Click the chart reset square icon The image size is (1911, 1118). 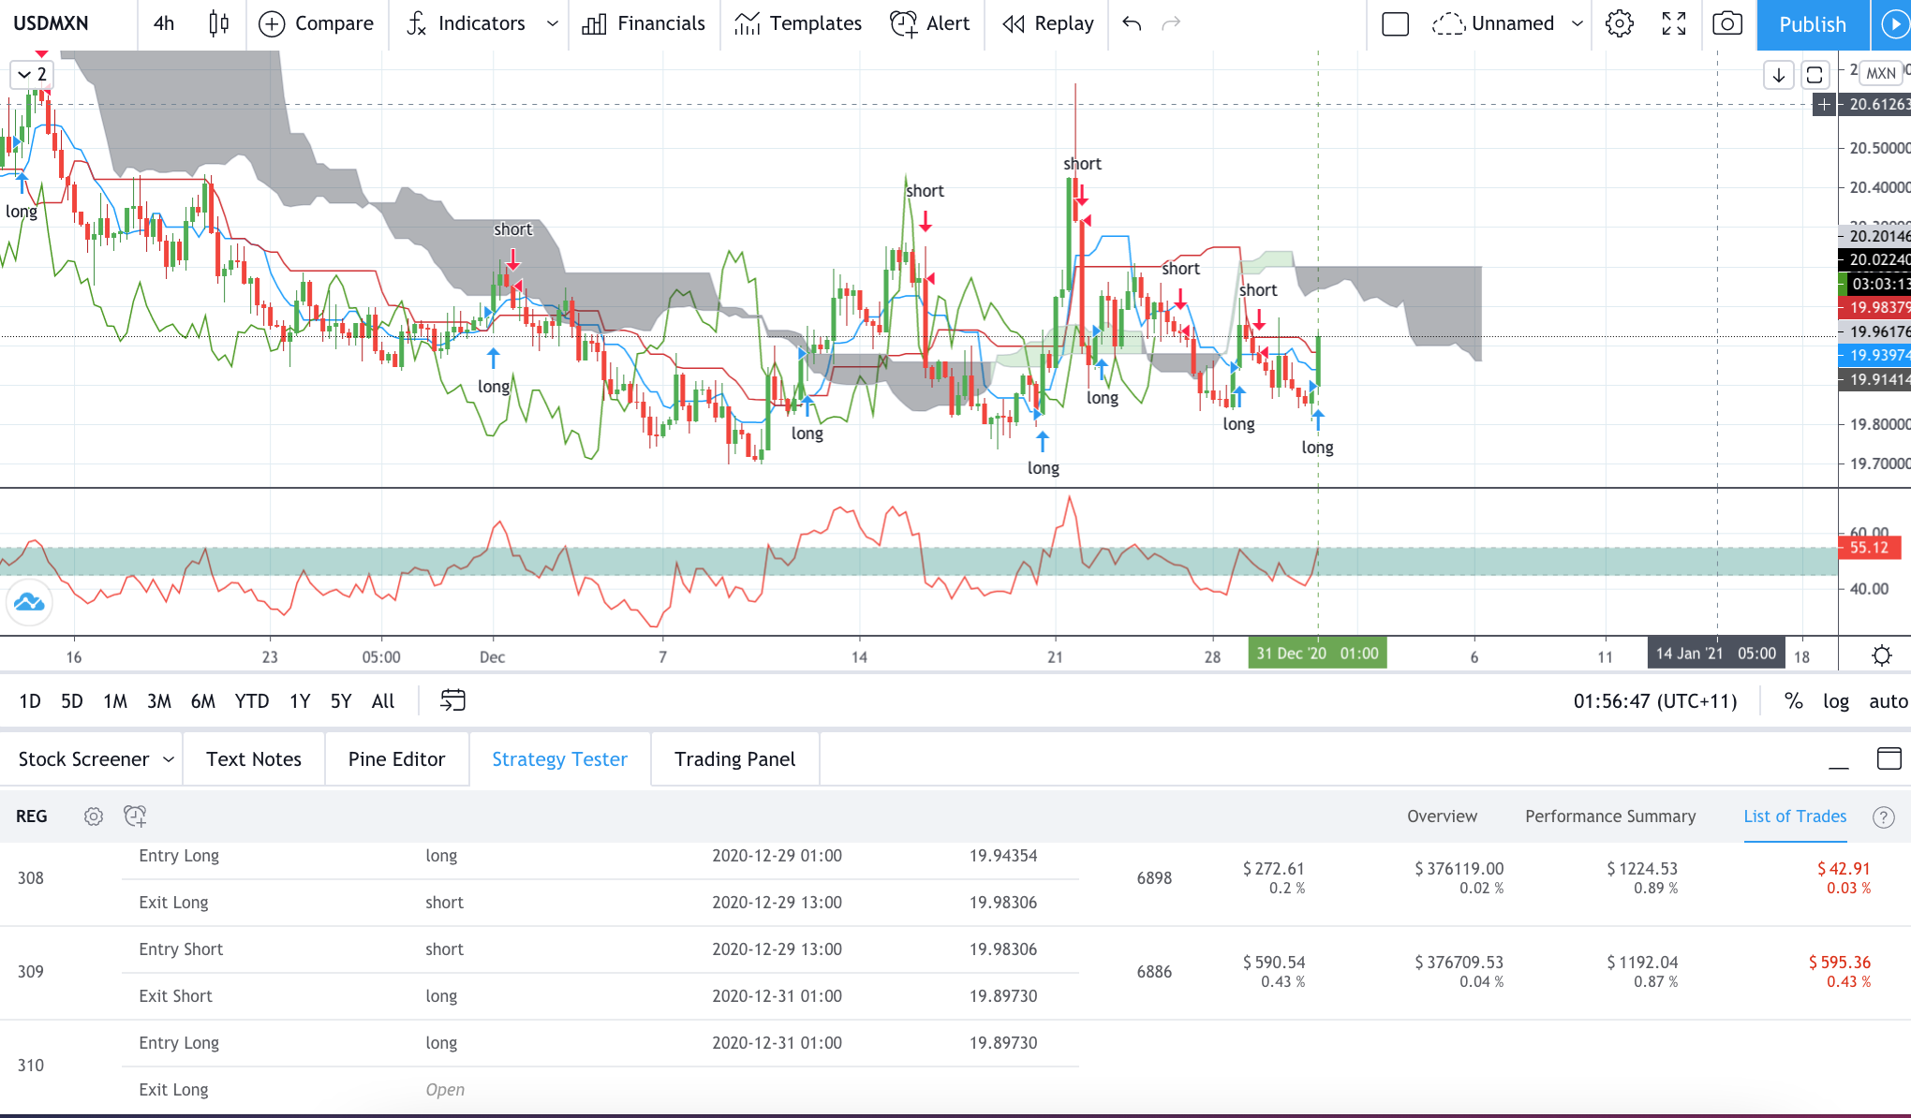click(1814, 75)
